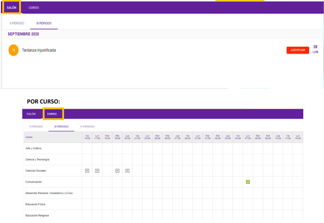Select II PERIODO above Septiembre 2020

(x=17, y=23)
